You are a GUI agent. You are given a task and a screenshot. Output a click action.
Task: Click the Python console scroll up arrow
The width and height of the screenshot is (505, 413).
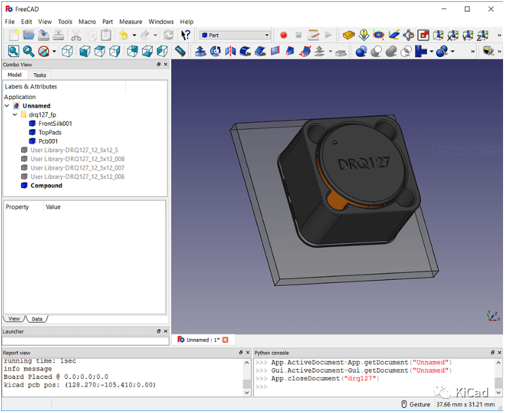coord(498,363)
